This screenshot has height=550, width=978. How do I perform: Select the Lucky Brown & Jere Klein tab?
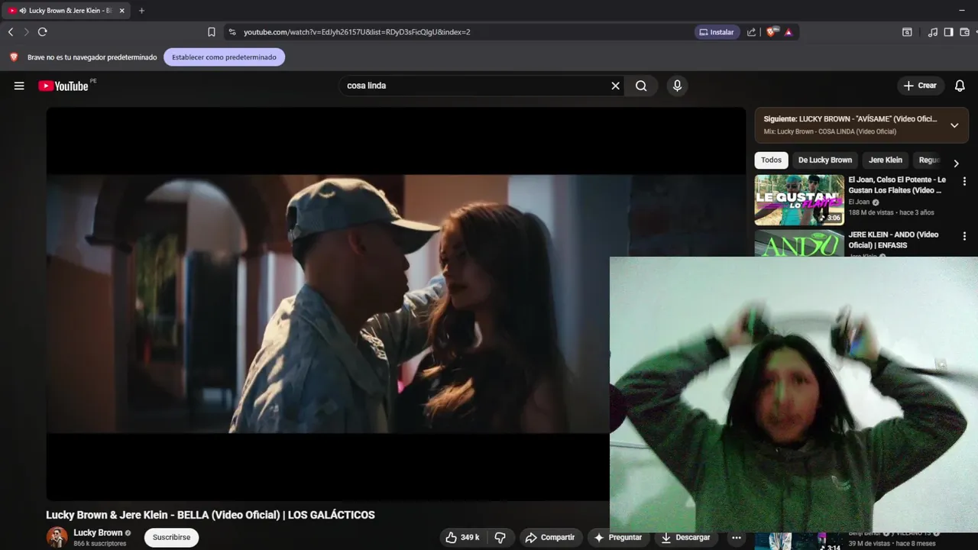(66, 11)
